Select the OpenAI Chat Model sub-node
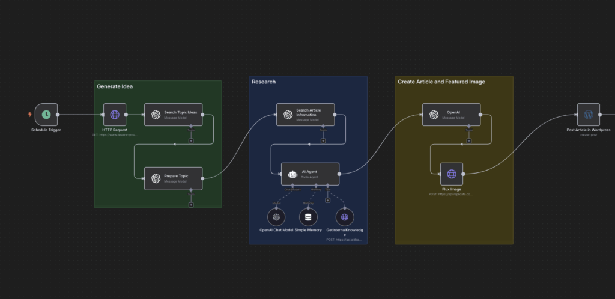 (276, 217)
